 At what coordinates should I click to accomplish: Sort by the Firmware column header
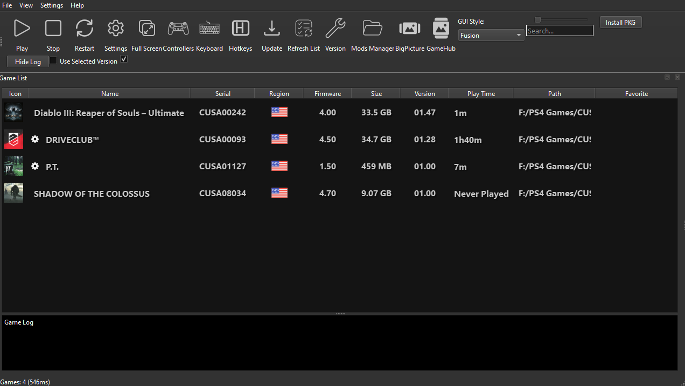pos(327,93)
